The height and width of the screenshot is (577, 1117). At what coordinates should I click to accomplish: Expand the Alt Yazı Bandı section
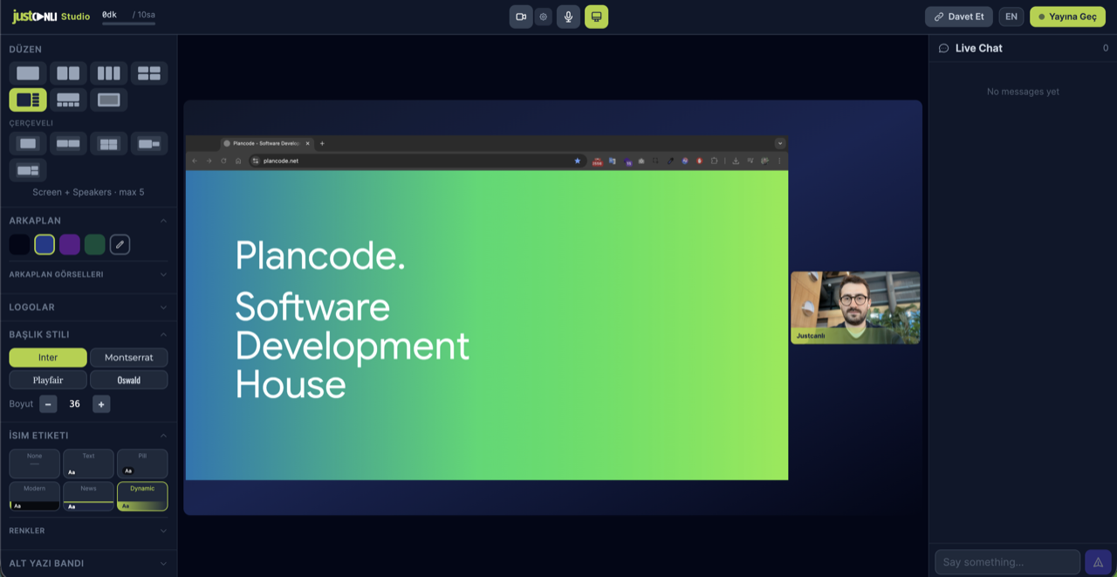point(88,564)
